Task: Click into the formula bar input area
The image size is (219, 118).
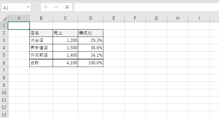Action: pos(145,7)
